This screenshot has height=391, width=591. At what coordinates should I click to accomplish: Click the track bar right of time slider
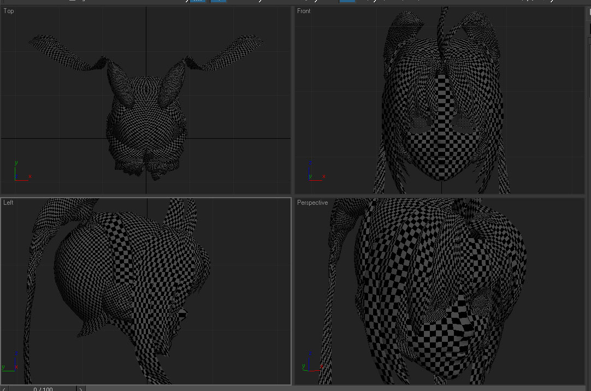[335, 388]
